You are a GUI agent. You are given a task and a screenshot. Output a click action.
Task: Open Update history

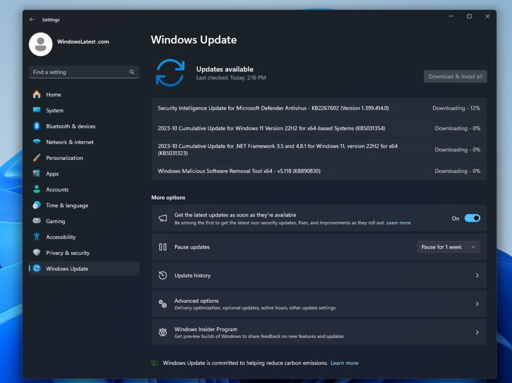319,275
